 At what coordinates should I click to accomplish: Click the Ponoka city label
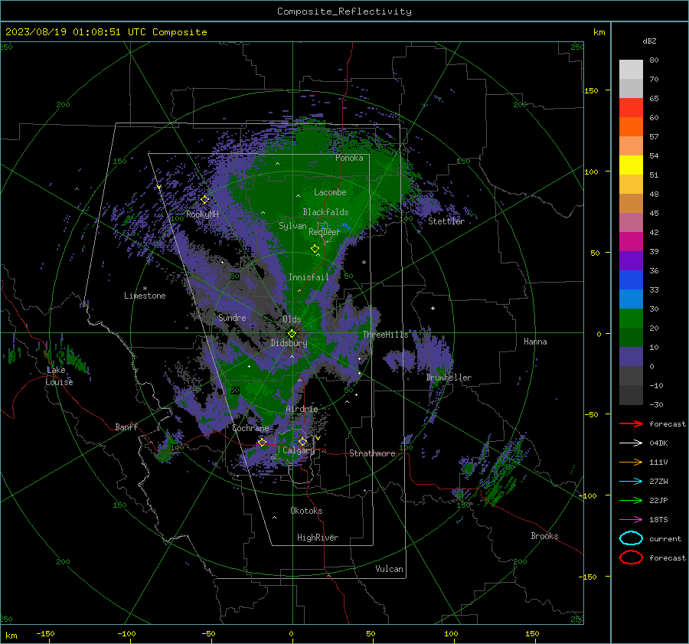[349, 158]
